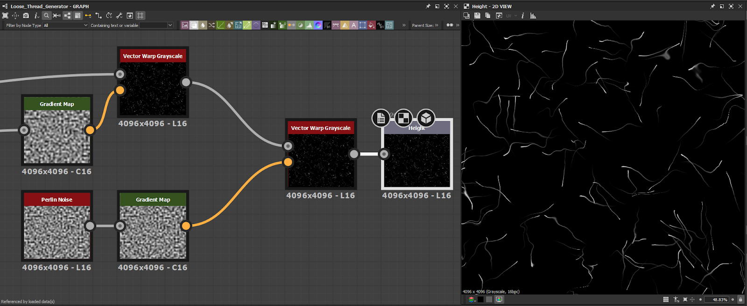Open the histogram in the 2D view
The width and height of the screenshot is (747, 306).
pyautogui.click(x=533, y=15)
